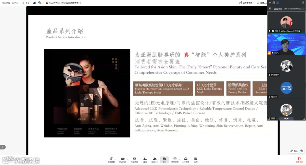Stop camera with 停止视频 button

click(123, 160)
